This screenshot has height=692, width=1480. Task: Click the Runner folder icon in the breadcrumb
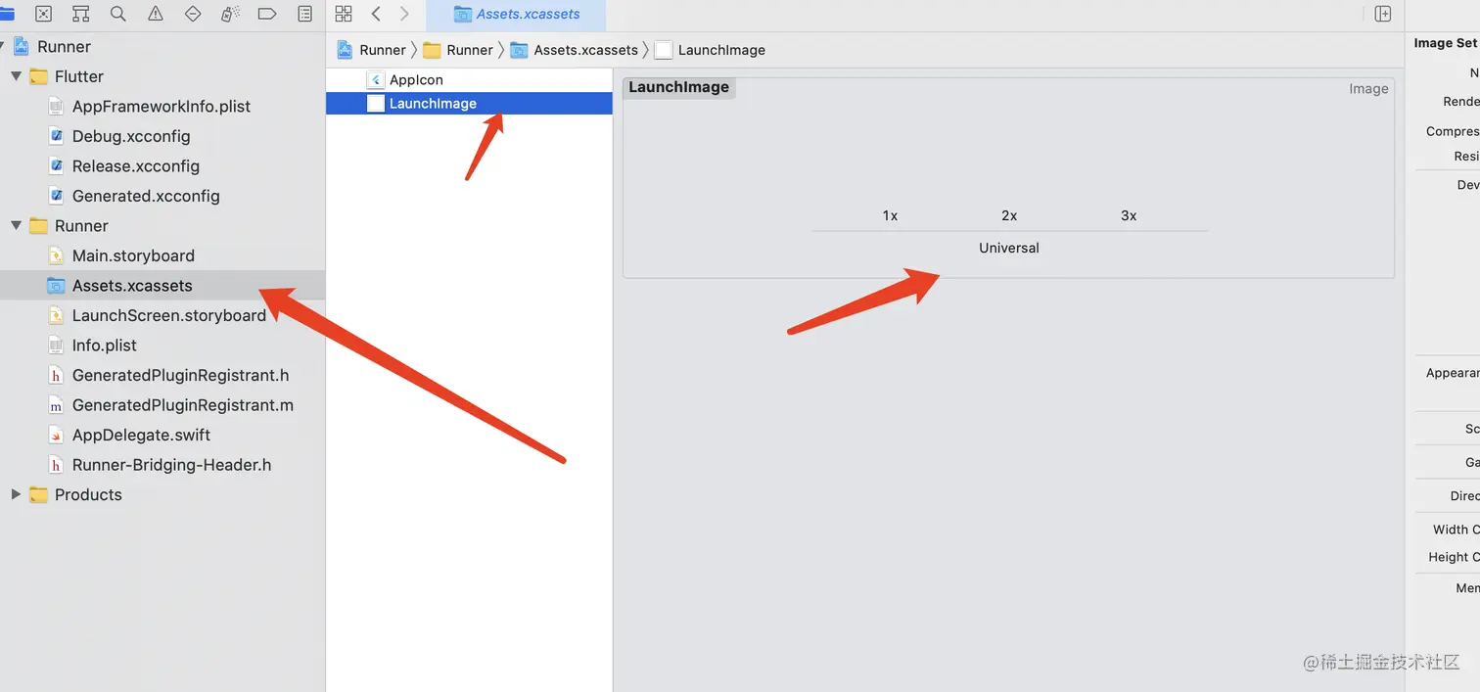(432, 50)
